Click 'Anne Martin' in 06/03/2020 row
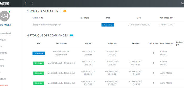Viewport: 184px width, 100px height. pos(166,73)
